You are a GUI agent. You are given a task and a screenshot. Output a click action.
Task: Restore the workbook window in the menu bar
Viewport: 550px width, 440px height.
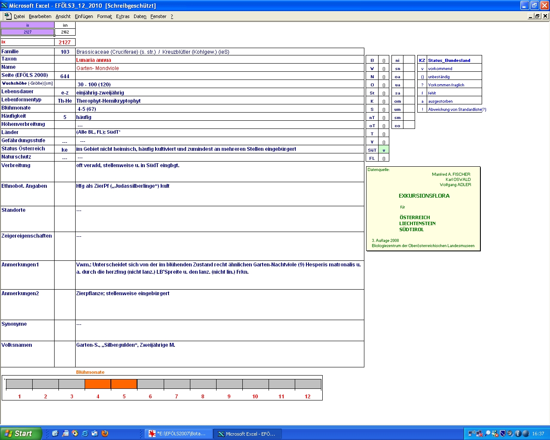point(538,16)
